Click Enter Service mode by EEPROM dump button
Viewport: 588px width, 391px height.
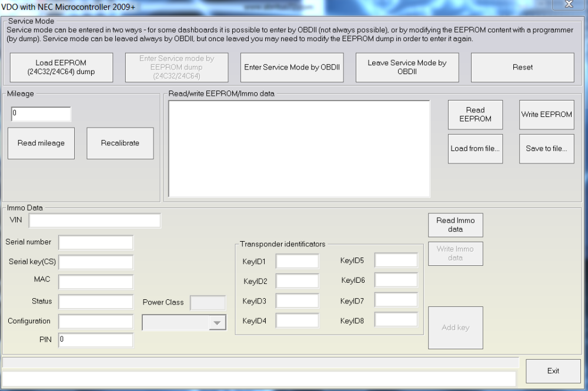click(176, 68)
